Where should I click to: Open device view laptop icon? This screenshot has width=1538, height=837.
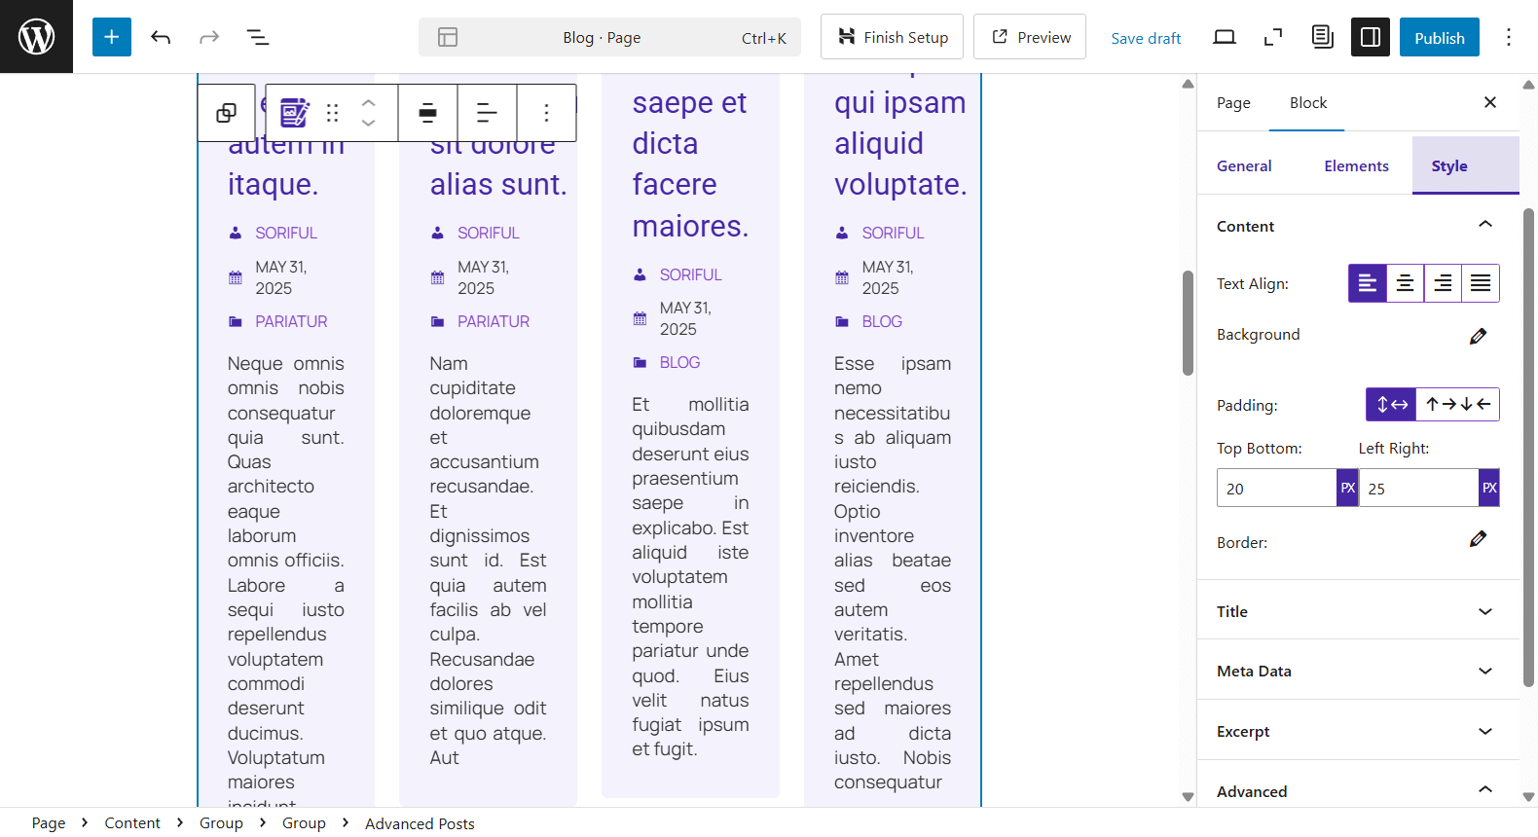pos(1225,37)
